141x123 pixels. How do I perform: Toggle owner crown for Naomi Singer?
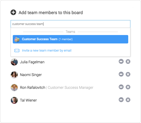point(121,74)
